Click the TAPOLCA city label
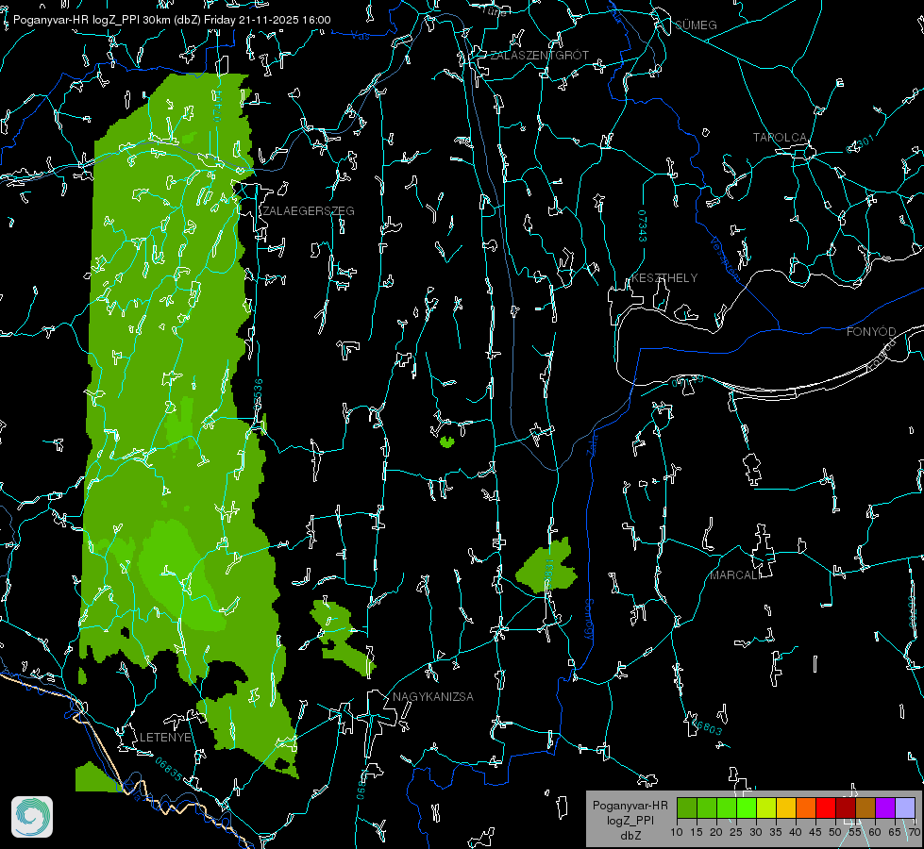This screenshot has height=849, width=924. click(781, 138)
